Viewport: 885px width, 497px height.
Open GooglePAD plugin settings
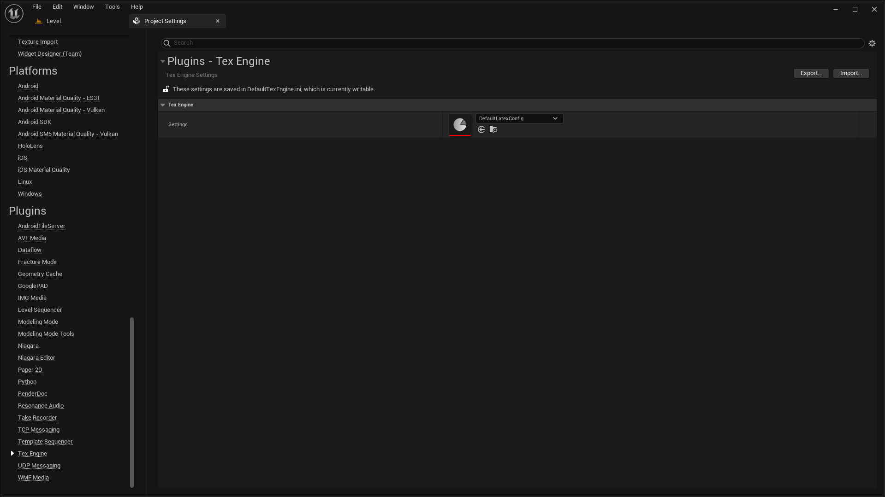(x=33, y=286)
